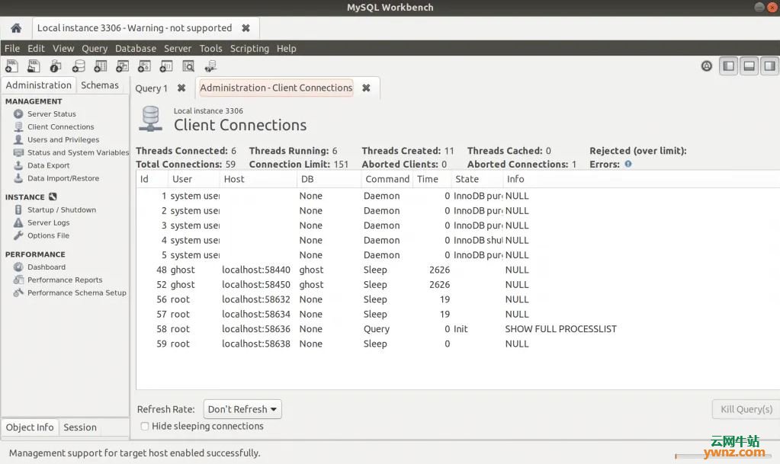780x464 pixels.
Task: Select root connection localhost:58632
Action: coord(457,299)
